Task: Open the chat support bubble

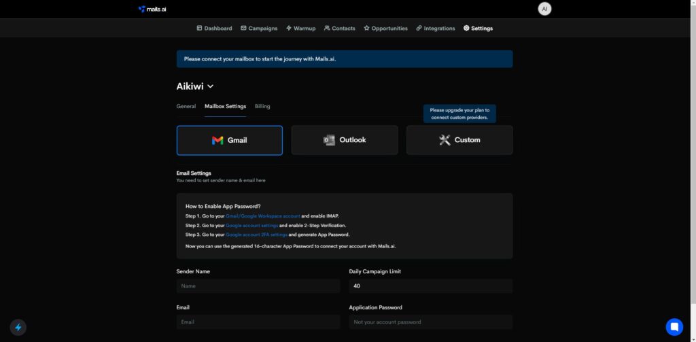Action: point(674,327)
